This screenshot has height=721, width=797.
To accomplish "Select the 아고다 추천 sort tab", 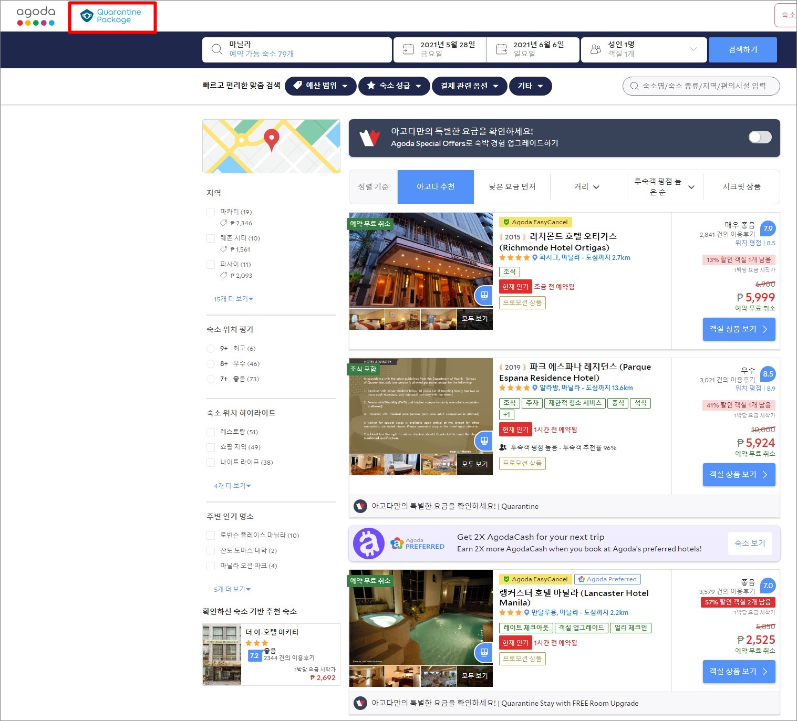I will tap(436, 187).
